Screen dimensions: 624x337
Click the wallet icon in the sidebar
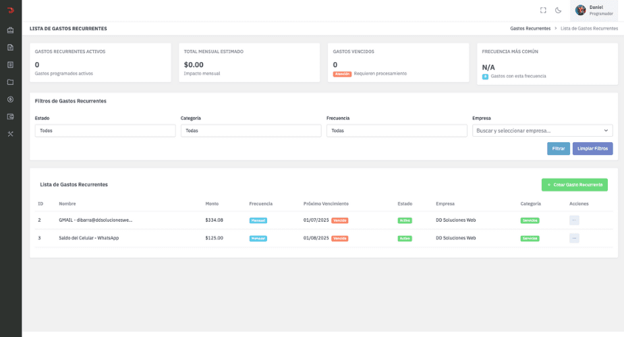10,117
